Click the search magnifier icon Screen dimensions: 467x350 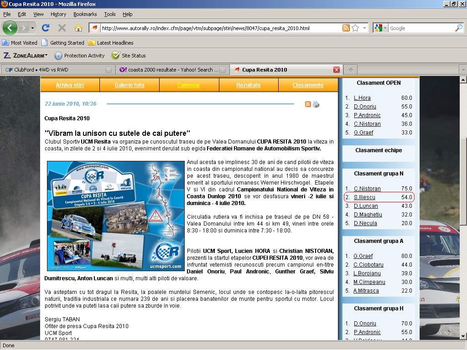click(458, 28)
